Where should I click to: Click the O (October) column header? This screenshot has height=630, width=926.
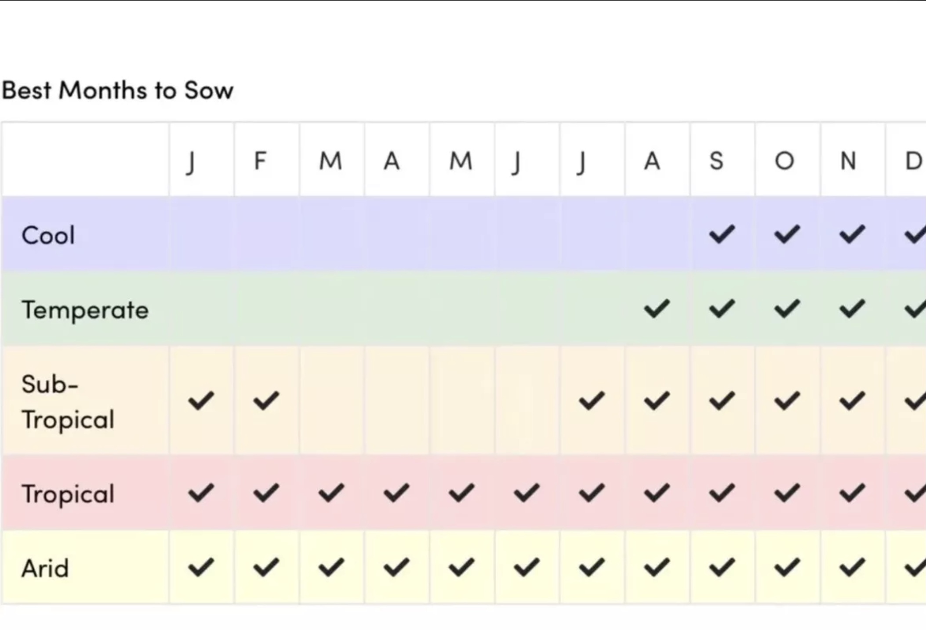pos(784,160)
